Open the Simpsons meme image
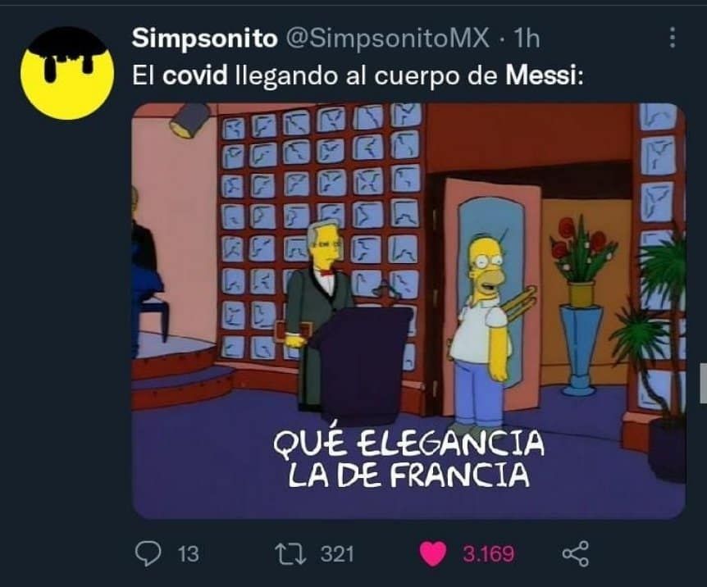The height and width of the screenshot is (587, 707). coord(408,311)
